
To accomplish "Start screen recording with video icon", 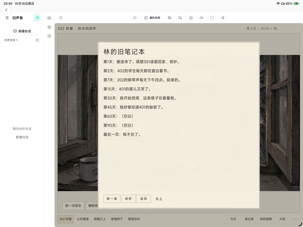I will pyautogui.click(x=201, y=18).
